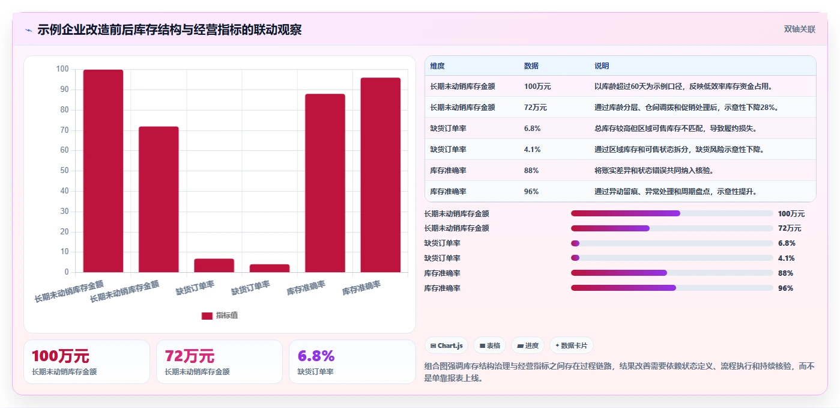Image resolution: width=840 pixels, height=408 pixels.
Task: Click the summary paragraph starting 组合图强调
Action: click(619, 372)
